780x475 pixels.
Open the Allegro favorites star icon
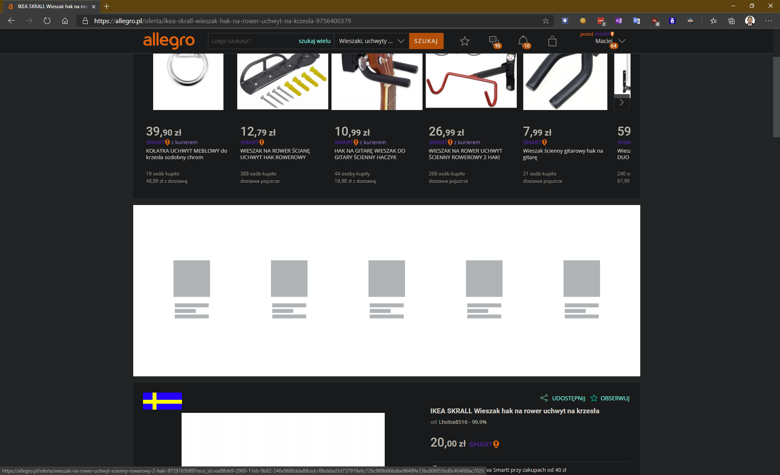coord(464,41)
